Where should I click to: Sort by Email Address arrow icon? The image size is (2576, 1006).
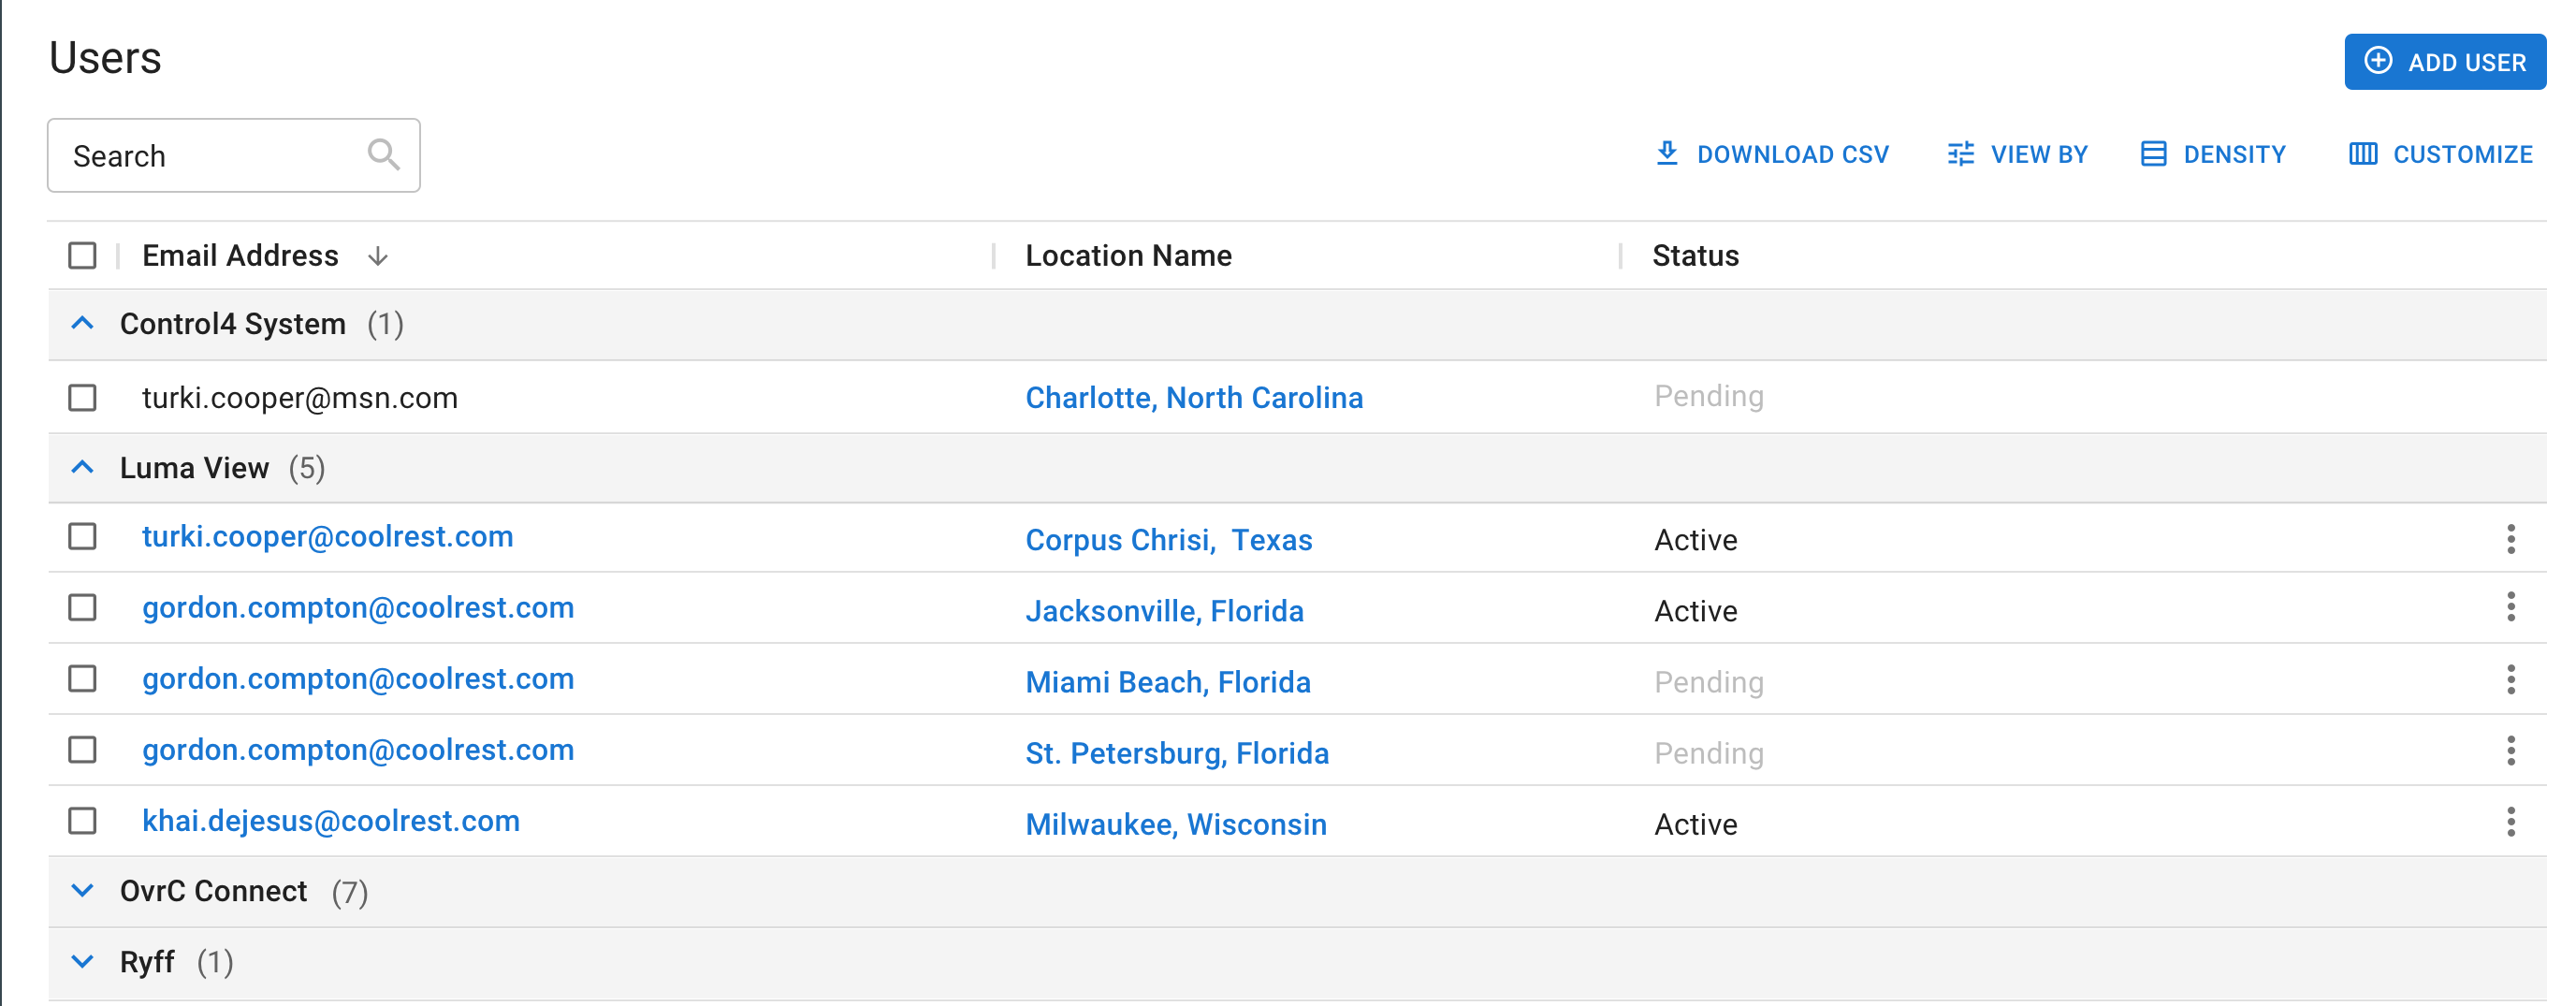(x=377, y=256)
